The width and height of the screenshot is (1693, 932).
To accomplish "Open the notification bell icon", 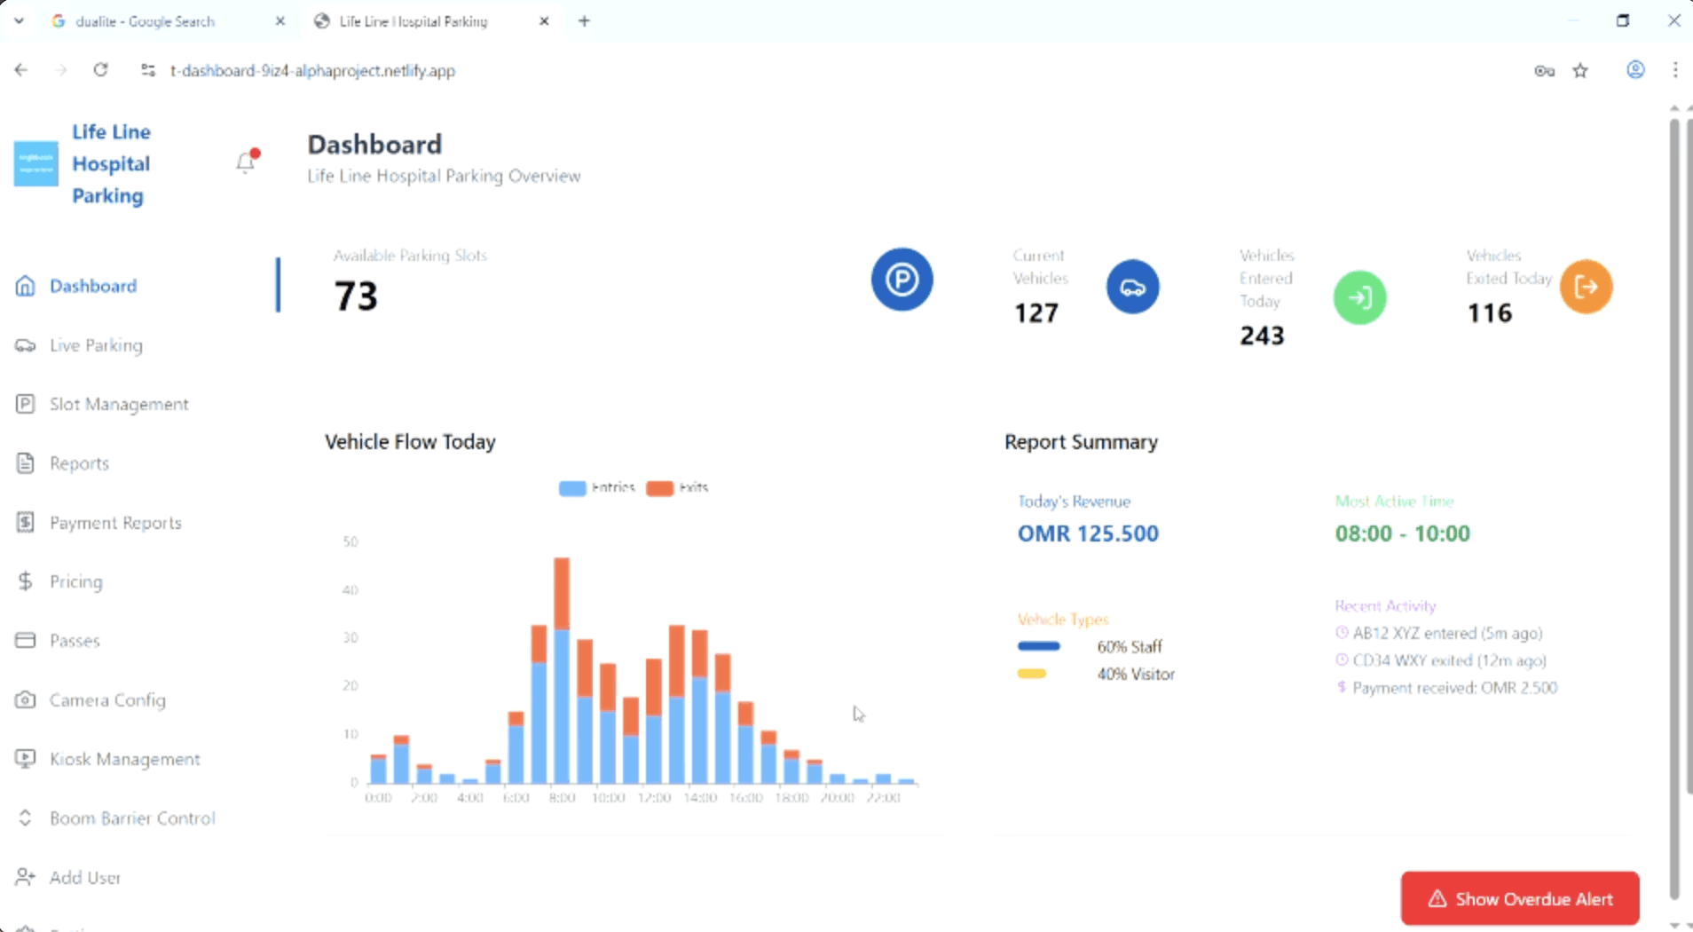I will tap(246, 162).
